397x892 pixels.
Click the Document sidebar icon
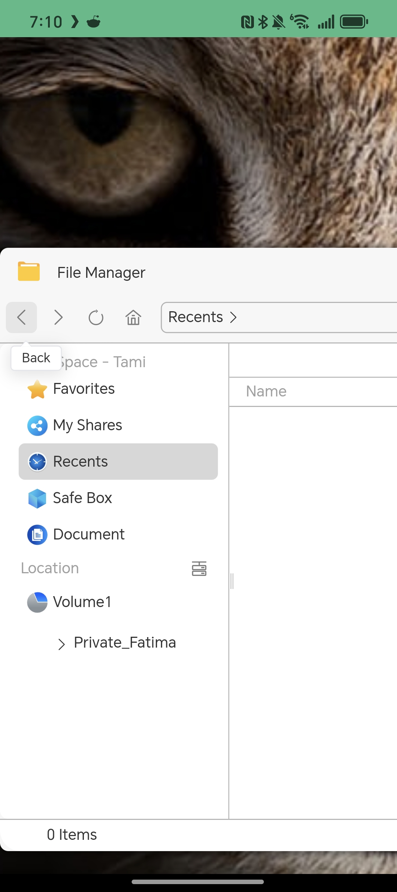coord(37,535)
